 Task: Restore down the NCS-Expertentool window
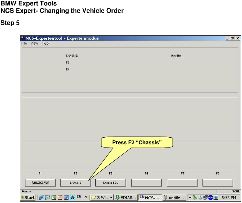232,38
